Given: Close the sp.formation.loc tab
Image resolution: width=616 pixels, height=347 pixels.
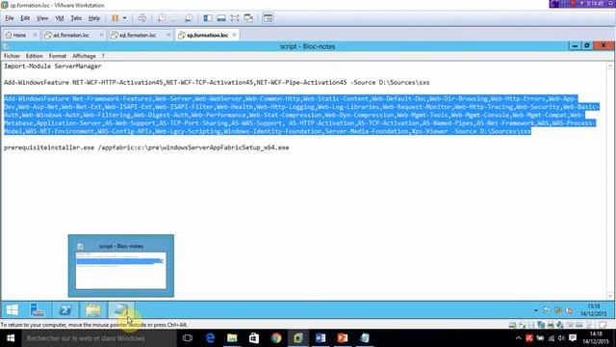Looking at the screenshot, I should coord(234,35).
